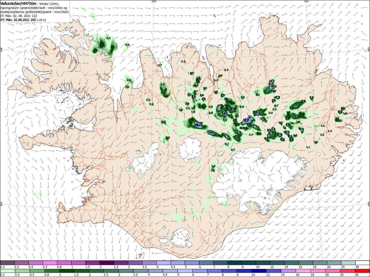
Task: Click the 10.9 precipitation value
Action: click(x=262, y=119)
